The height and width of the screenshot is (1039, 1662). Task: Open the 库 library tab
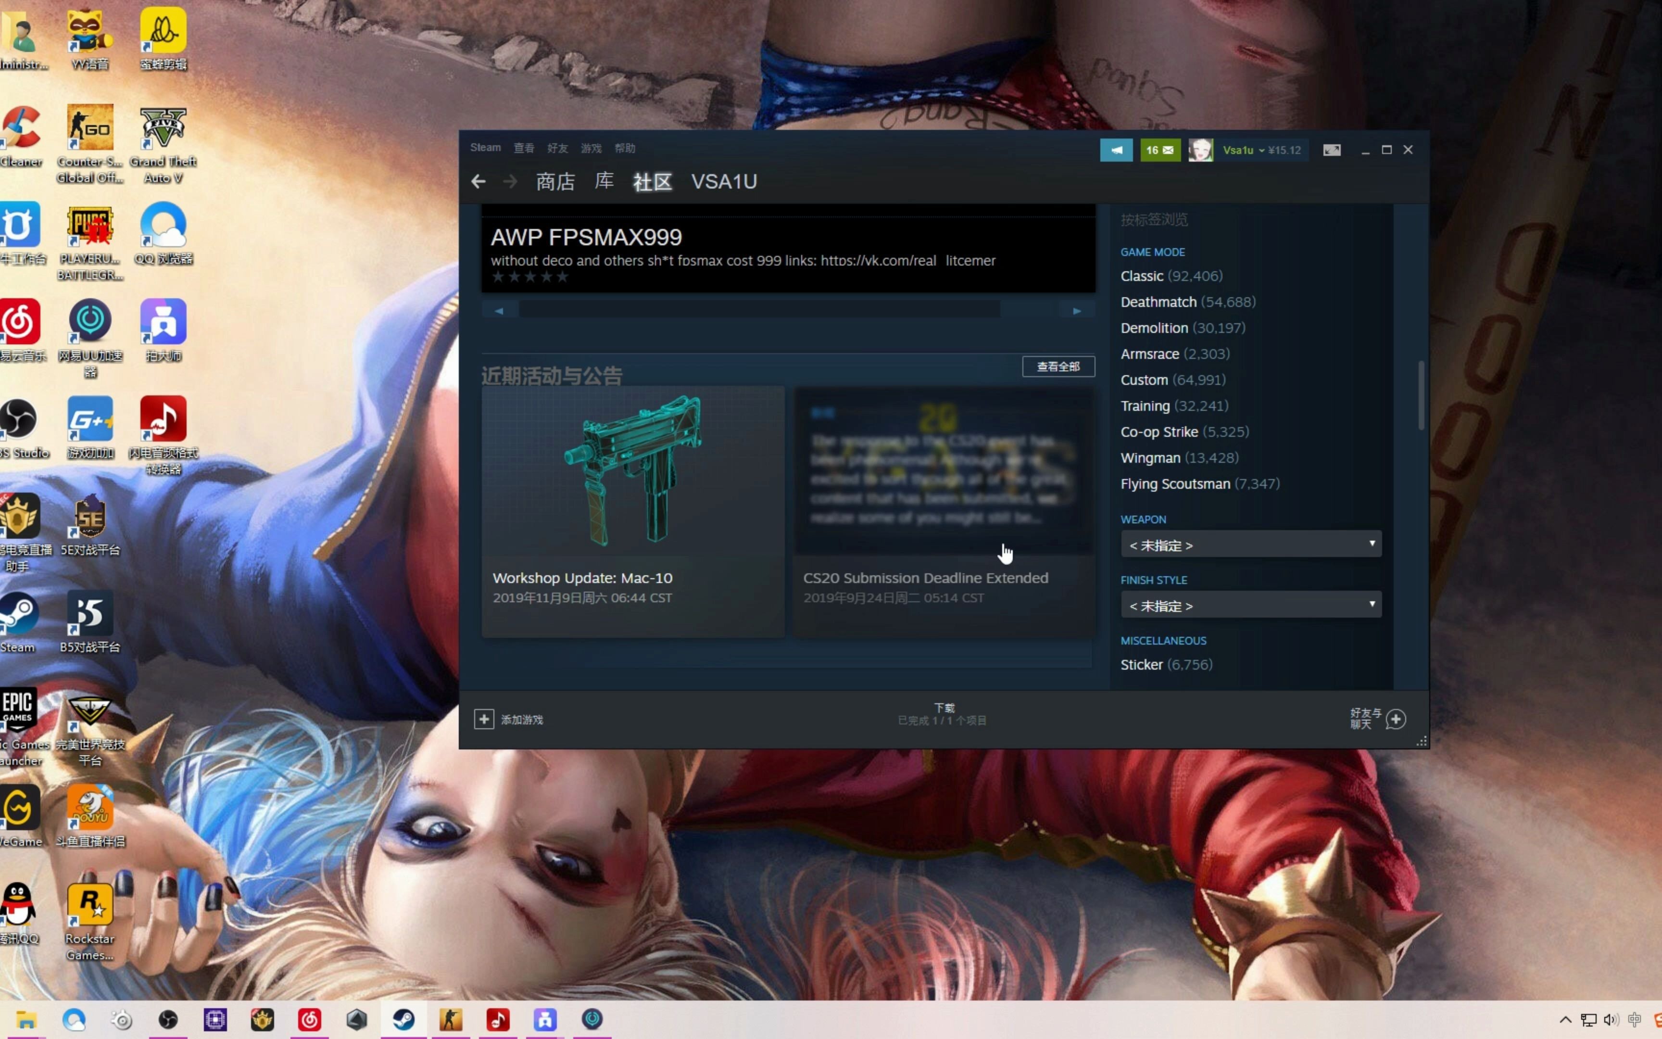click(604, 181)
